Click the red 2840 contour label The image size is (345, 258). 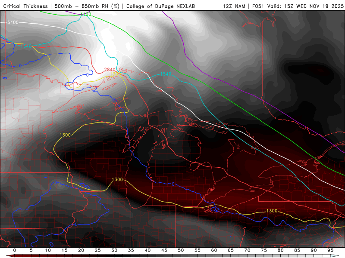click(x=110, y=70)
